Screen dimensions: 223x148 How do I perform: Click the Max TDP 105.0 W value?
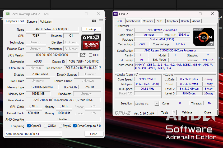184,35
